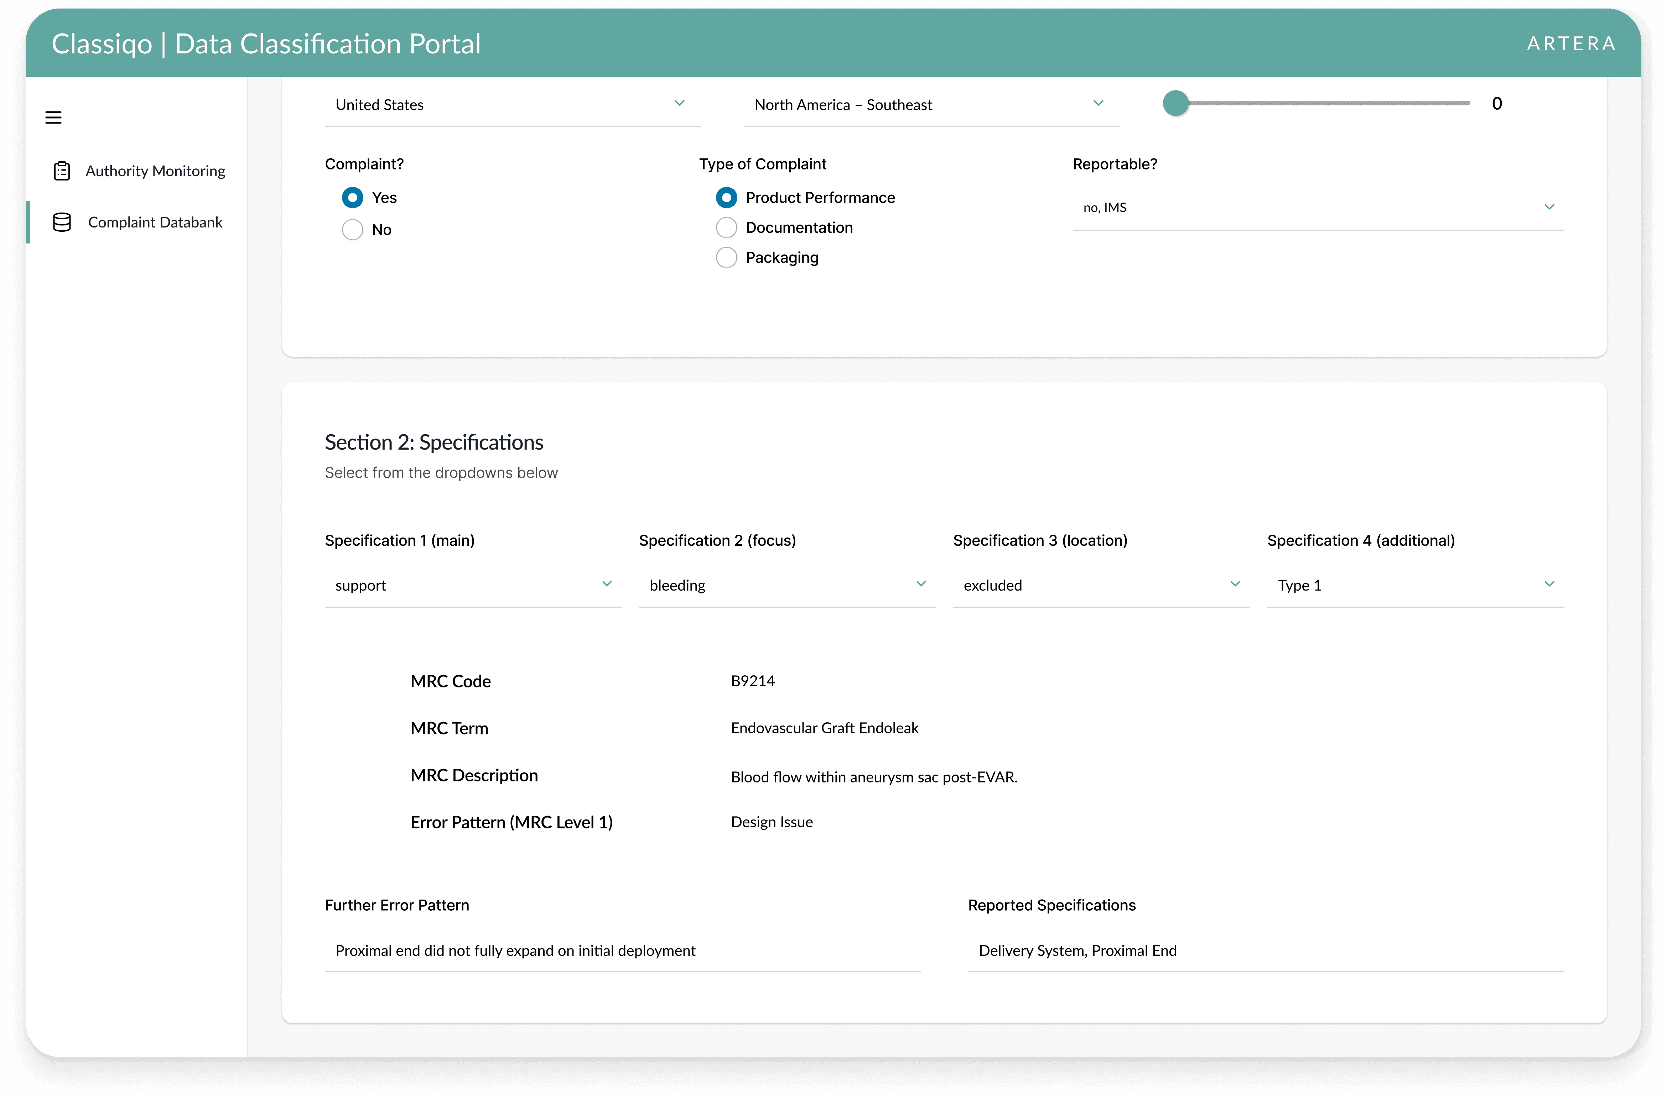Click the Classiqo portal title
Viewport: 1667px width, 1100px height.
pos(266,43)
